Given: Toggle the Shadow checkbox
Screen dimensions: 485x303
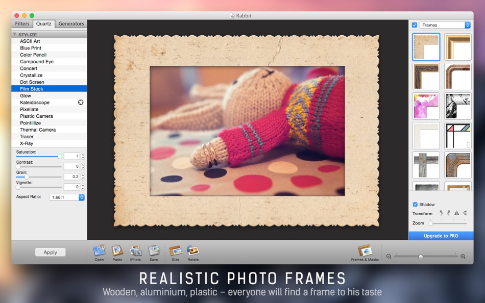Looking at the screenshot, I should [415, 205].
